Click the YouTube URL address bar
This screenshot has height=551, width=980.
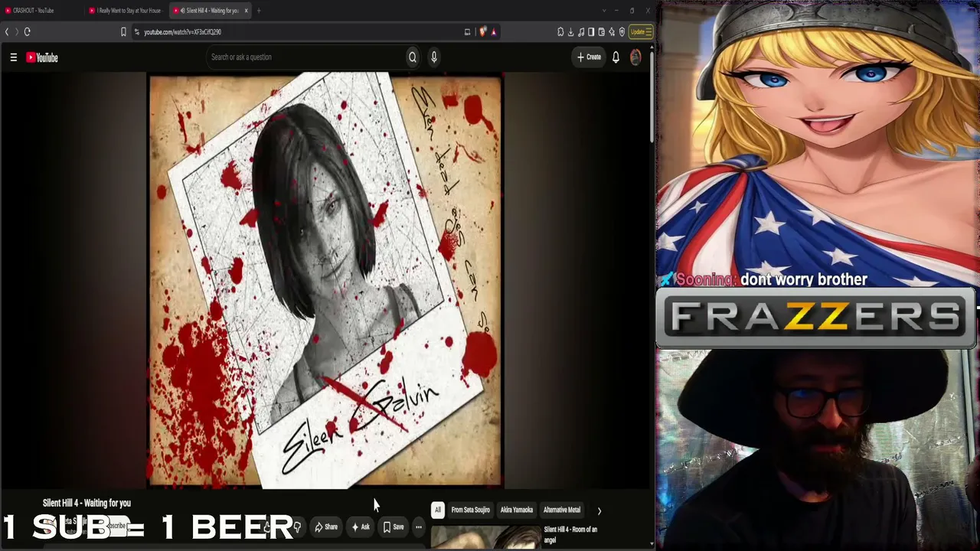tap(299, 32)
